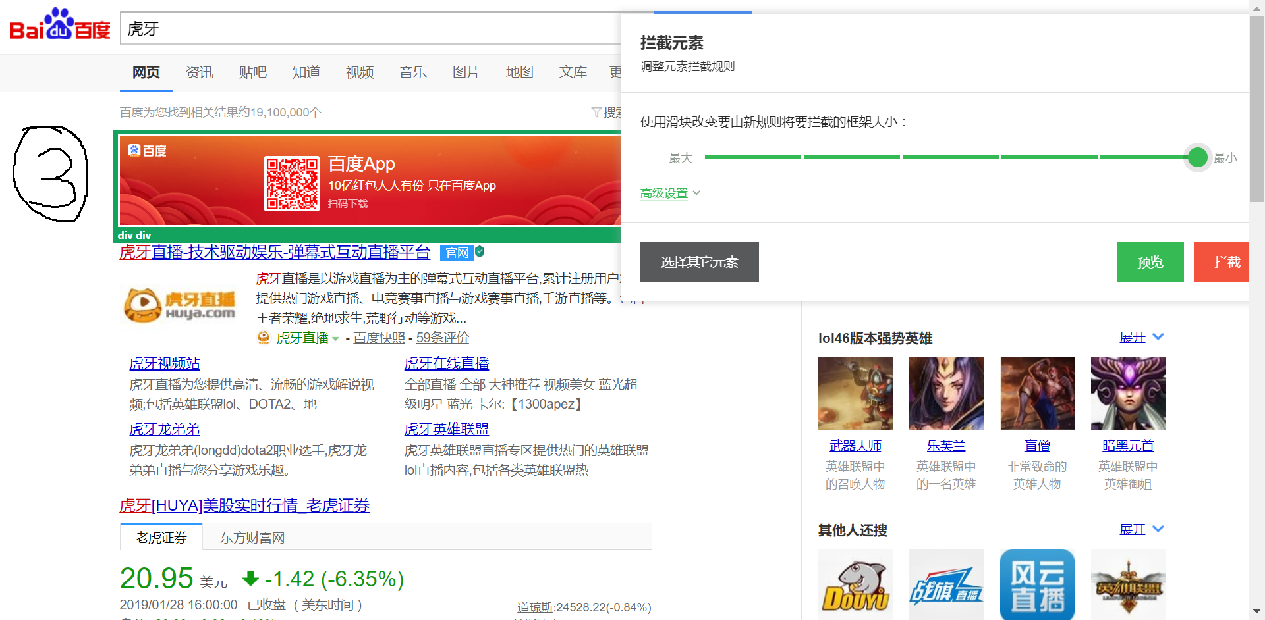This screenshot has width=1265, height=620.
Task: Switch to the 地图 tab
Action: pos(520,72)
